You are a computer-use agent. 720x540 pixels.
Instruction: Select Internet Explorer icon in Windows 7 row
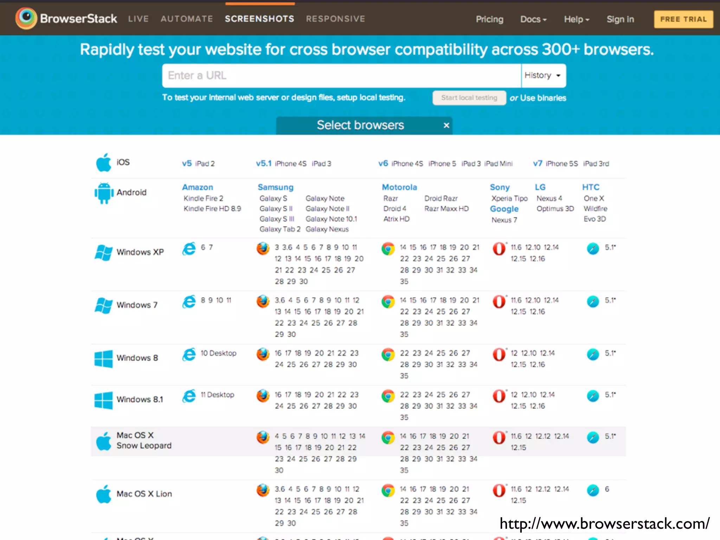(x=189, y=302)
